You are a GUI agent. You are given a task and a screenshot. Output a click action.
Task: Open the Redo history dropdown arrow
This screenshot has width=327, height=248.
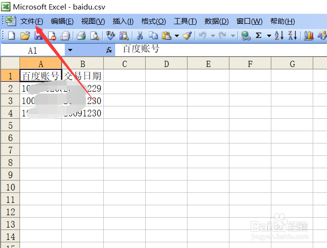point(233,36)
